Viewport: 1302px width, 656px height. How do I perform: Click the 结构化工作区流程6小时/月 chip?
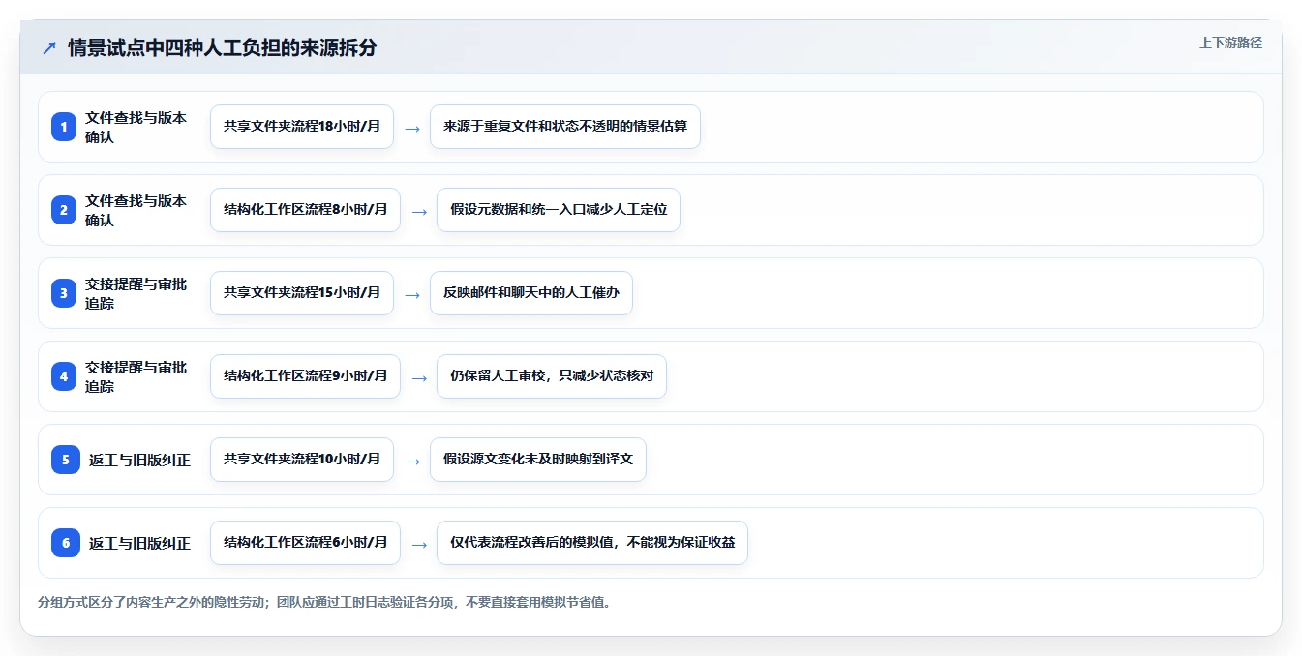pos(305,543)
